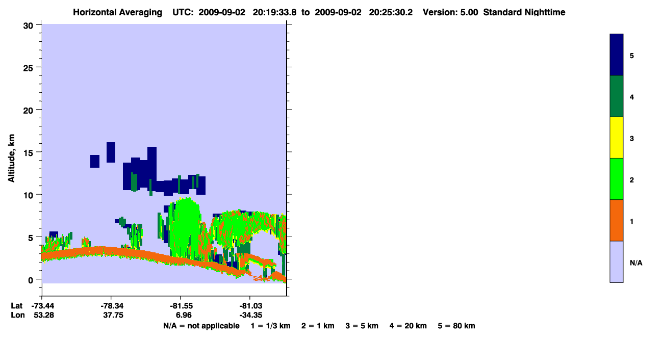Click the tall dark blue block reaching 16 km
Viewport: 663px width, 340px height.
[111, 152]
